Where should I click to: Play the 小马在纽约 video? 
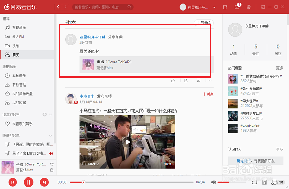128,142
